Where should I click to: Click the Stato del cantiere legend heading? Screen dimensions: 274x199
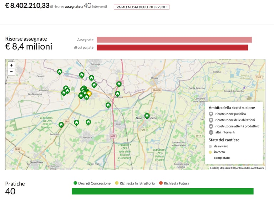(x=224, y=140)
